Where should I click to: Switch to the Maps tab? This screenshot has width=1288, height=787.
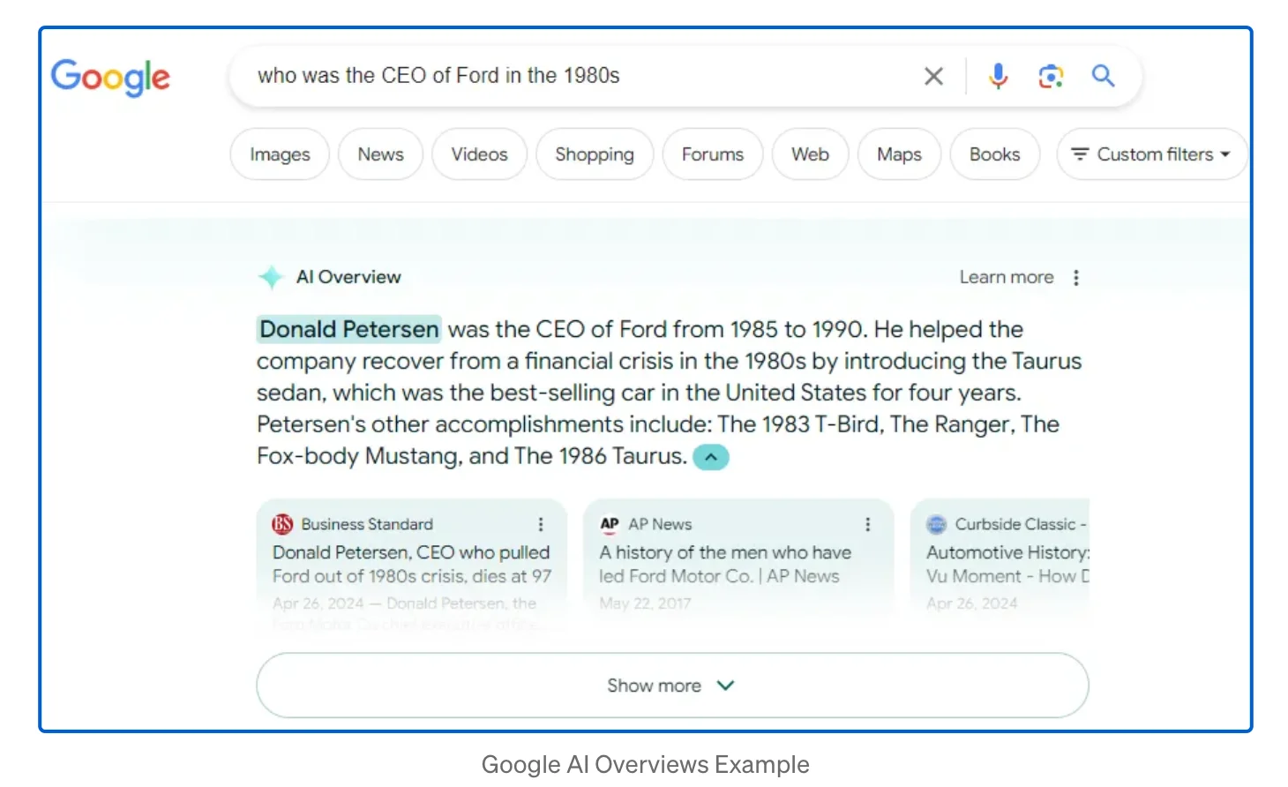coord(898,154)
